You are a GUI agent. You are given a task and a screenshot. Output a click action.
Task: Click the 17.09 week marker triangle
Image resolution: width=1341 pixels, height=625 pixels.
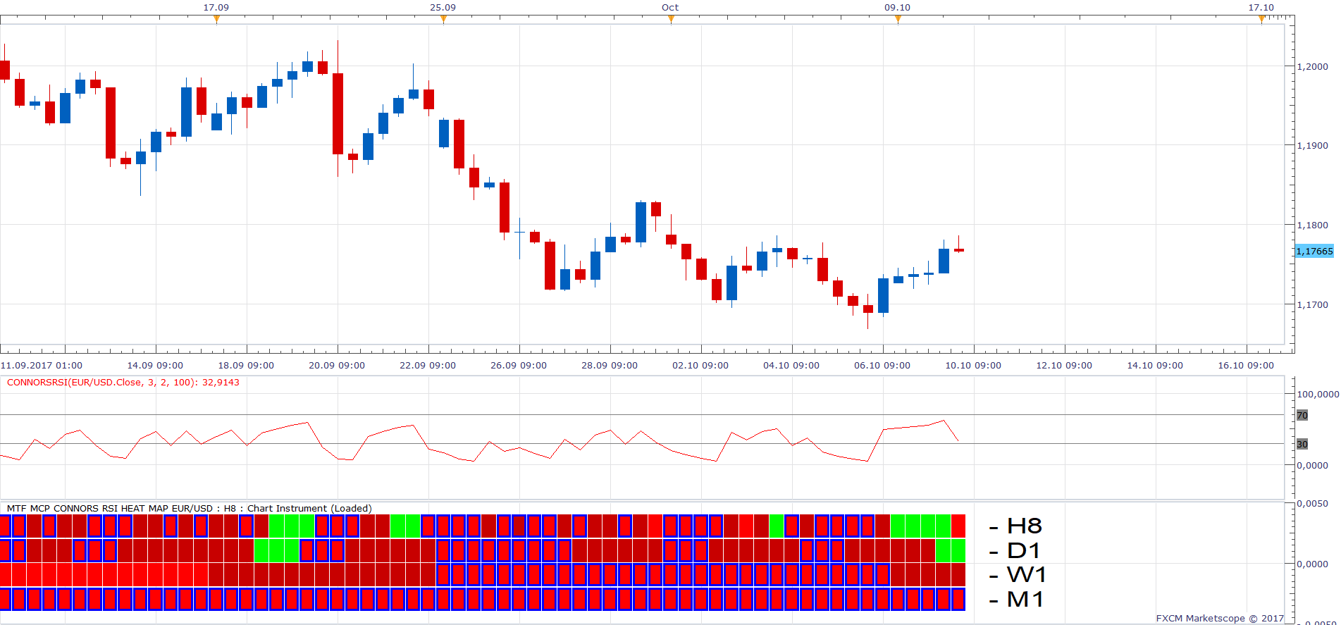(216, 19)
